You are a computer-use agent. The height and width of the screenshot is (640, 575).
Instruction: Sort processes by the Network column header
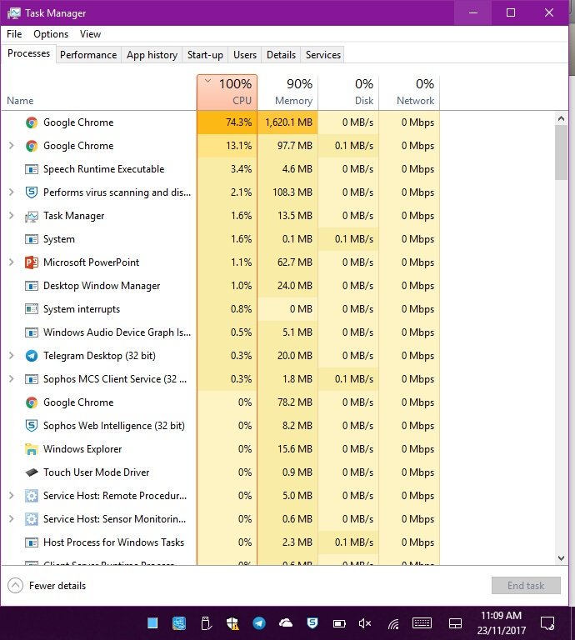click(409, 92)
